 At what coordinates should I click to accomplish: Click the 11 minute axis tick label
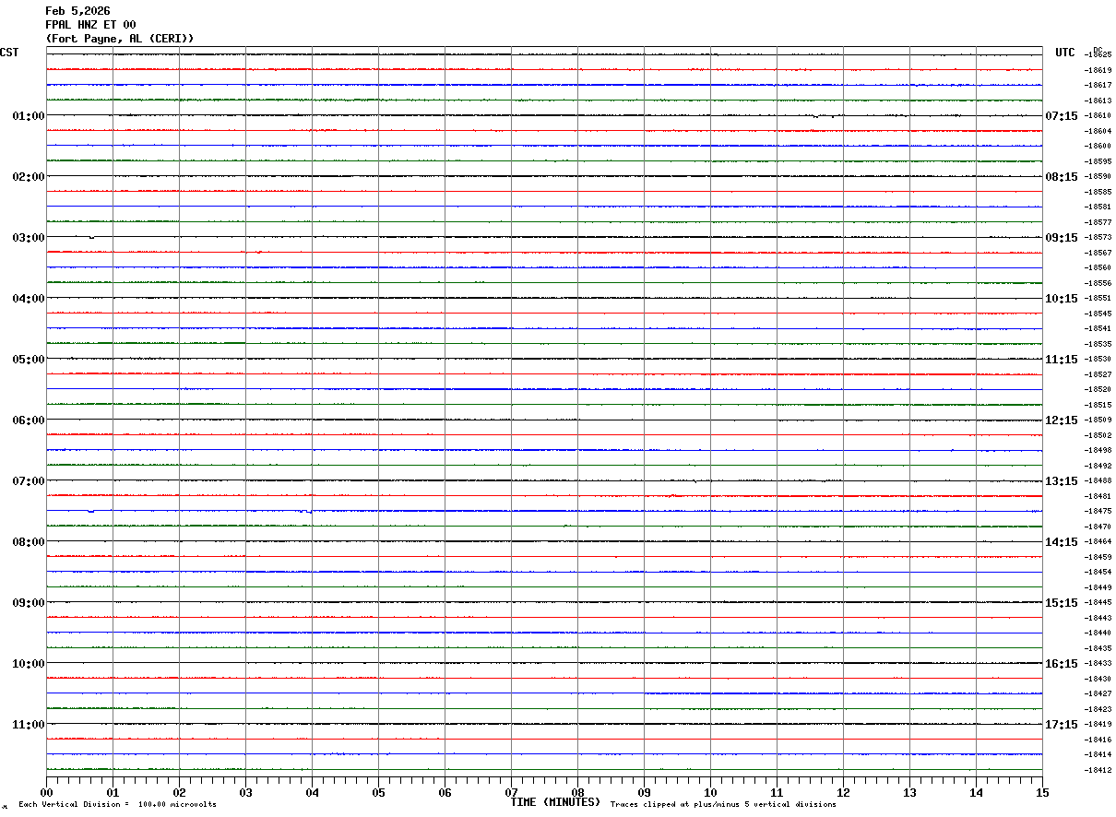[x=778, y=792]
